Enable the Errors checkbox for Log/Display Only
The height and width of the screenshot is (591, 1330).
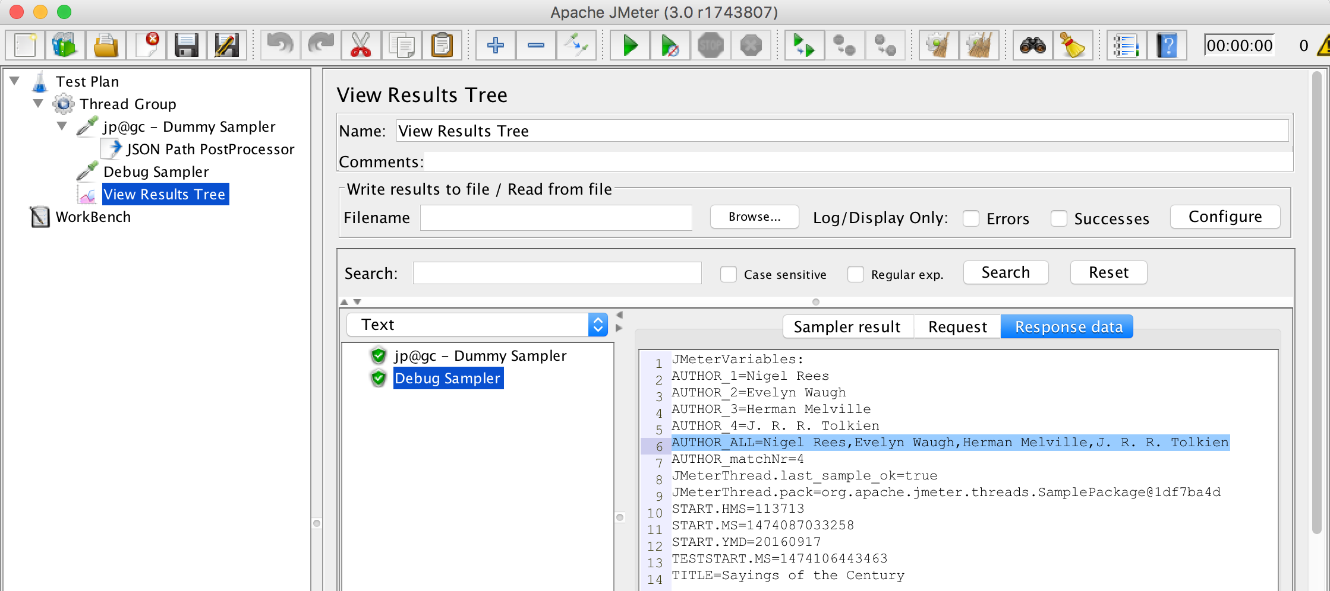point(971,218)
